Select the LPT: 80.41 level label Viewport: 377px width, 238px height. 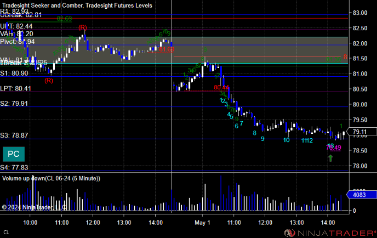16,88
